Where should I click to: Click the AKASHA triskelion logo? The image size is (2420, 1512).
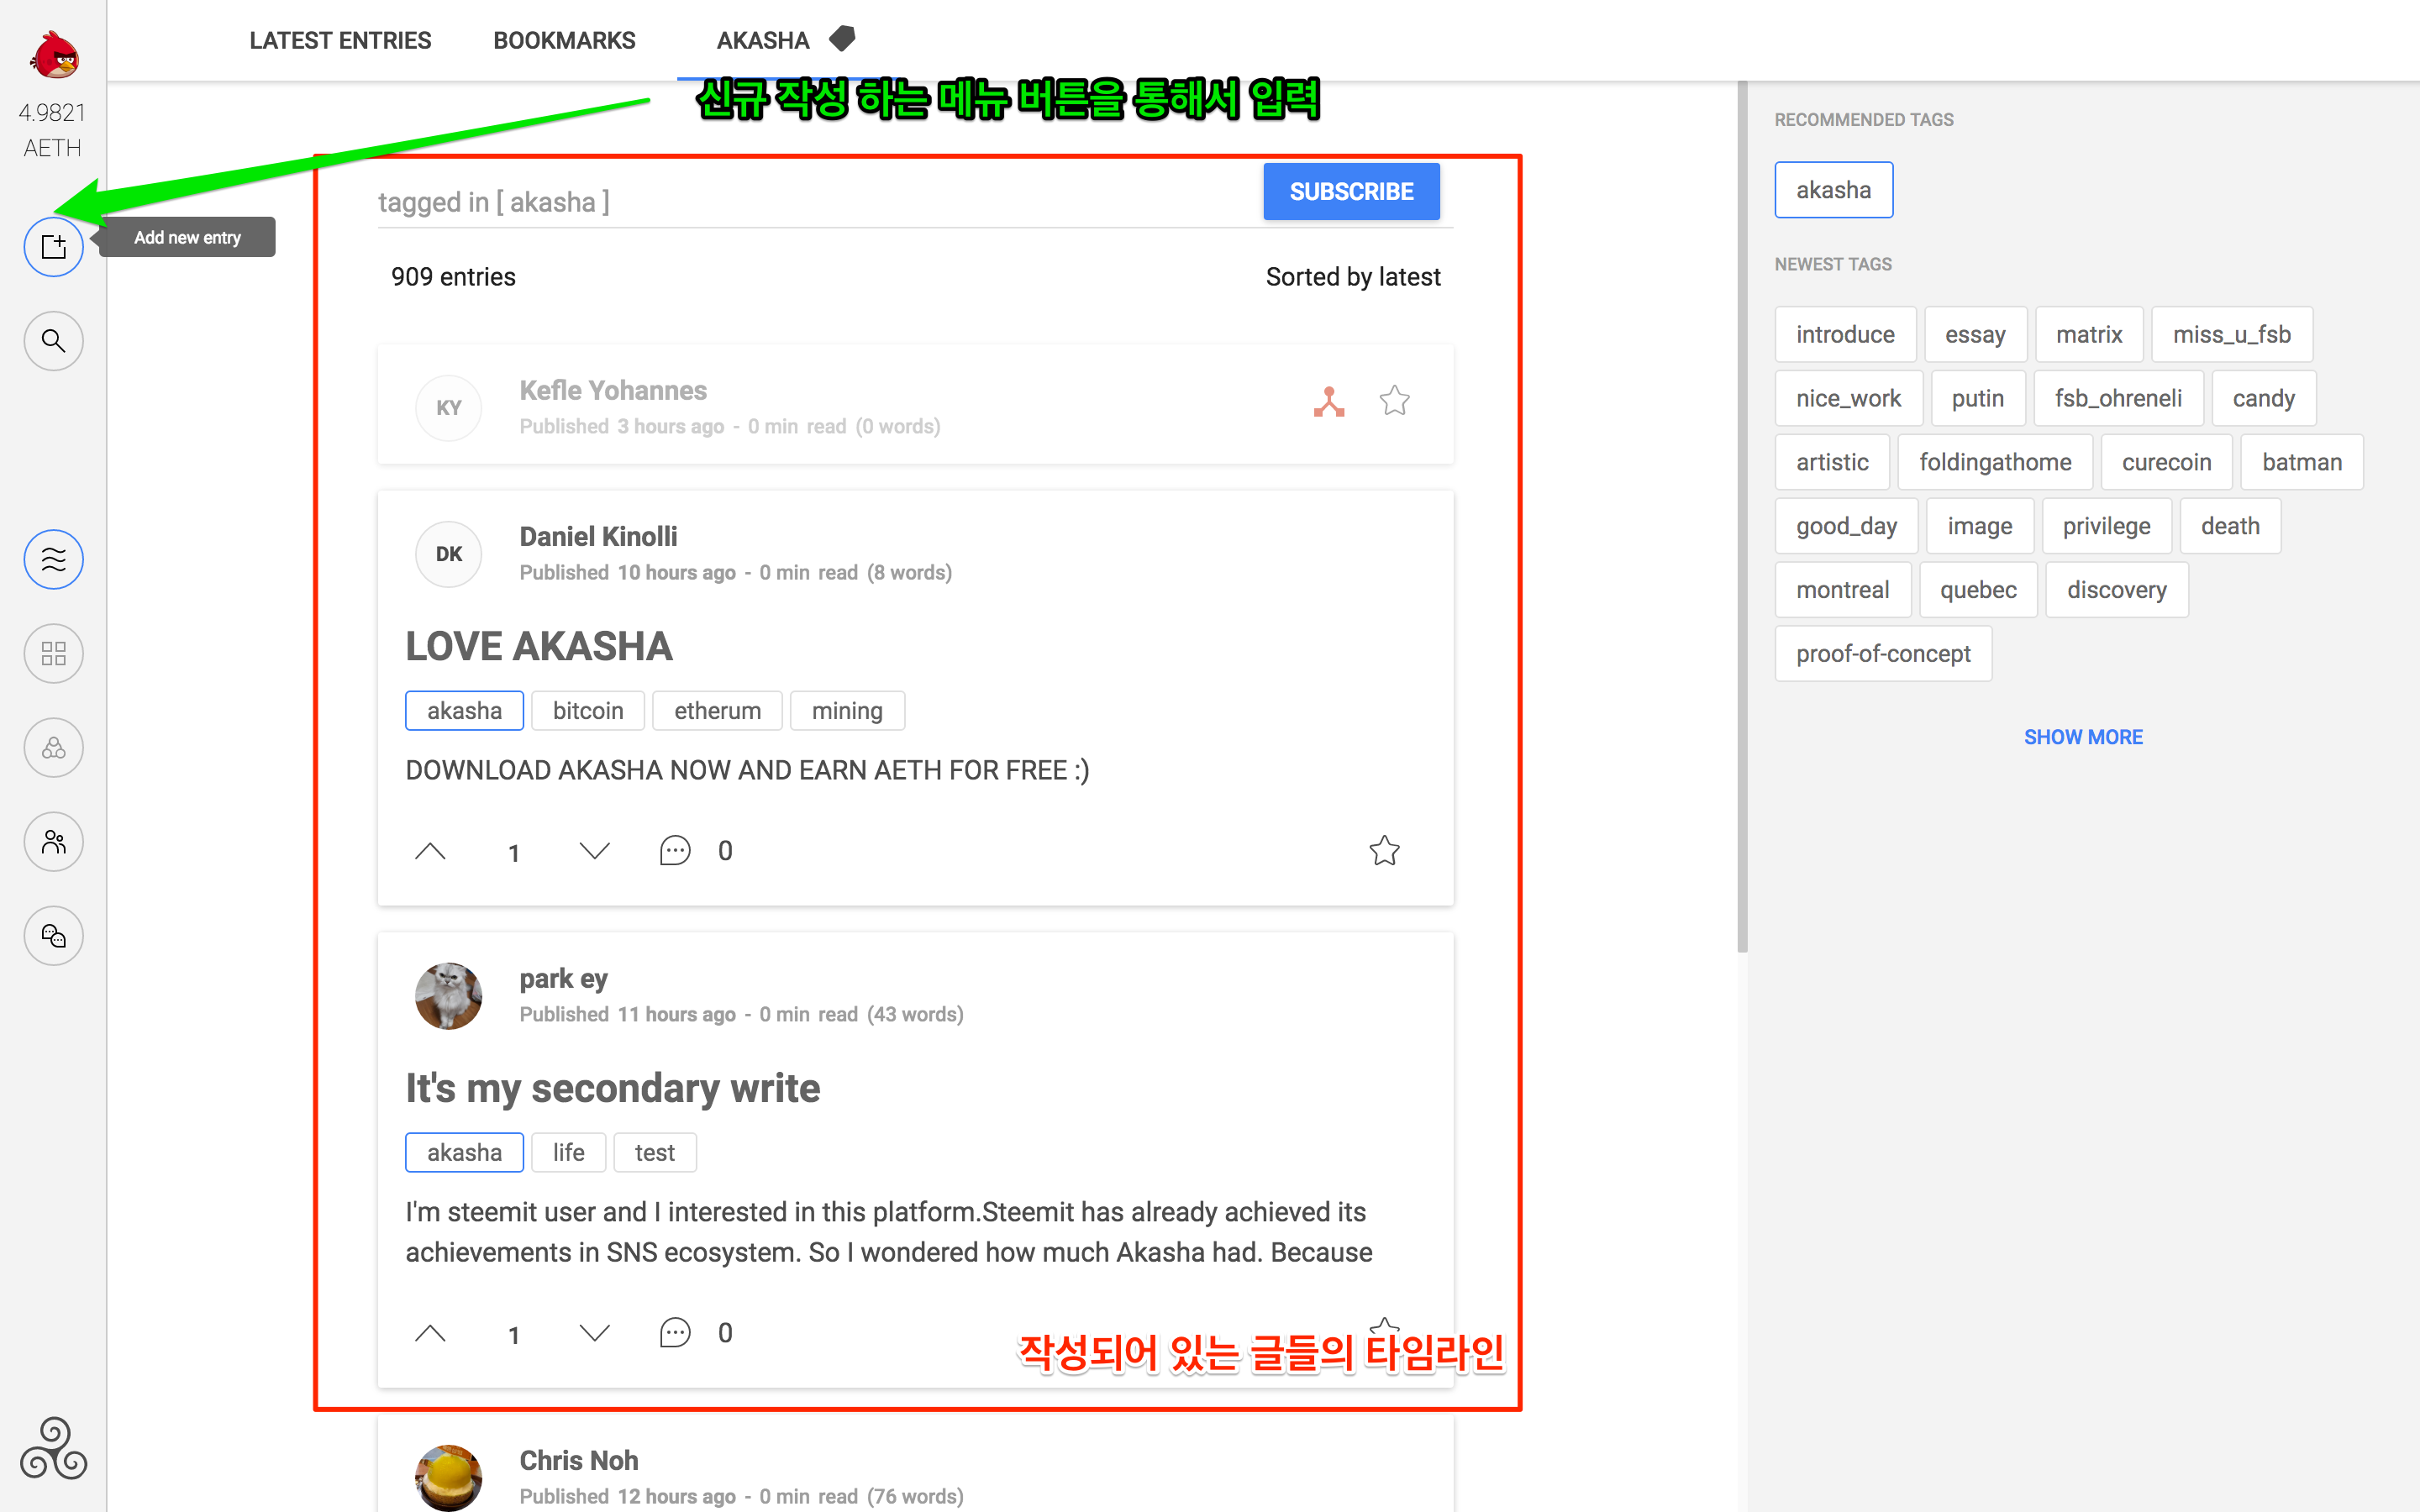[x=54, y=1447]
